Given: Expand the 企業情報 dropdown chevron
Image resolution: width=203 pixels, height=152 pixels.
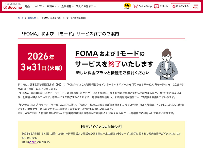Looking at the screenshot, I should [x=73, y=6].
